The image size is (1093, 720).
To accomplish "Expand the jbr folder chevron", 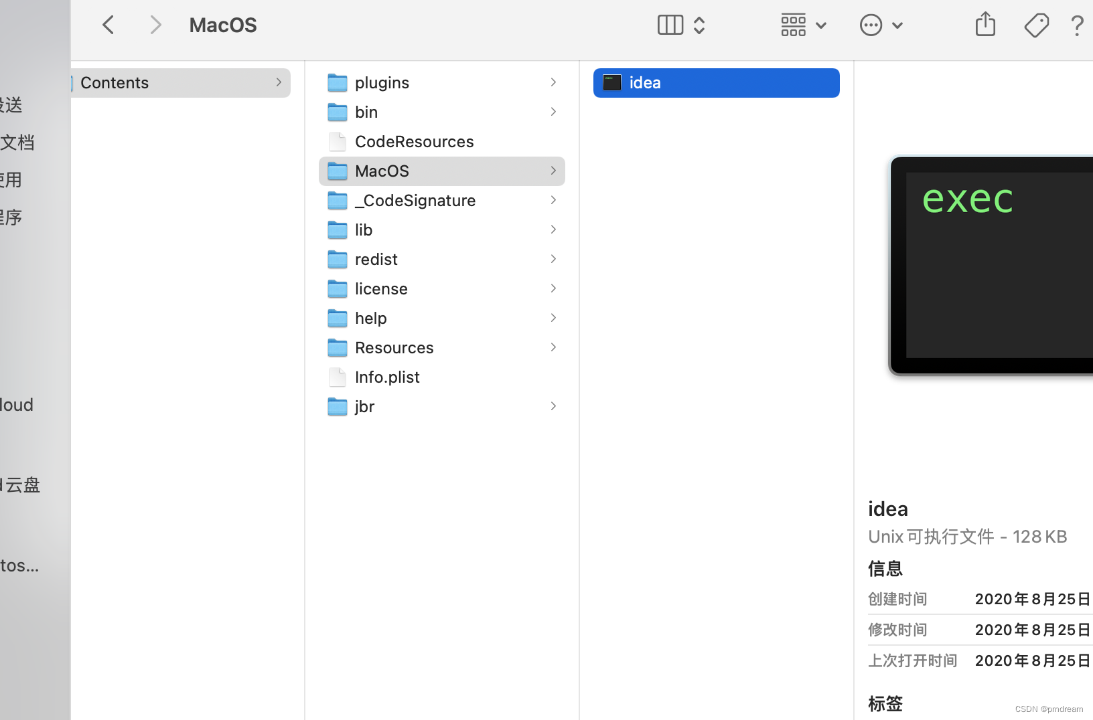I will click(553, 406).
